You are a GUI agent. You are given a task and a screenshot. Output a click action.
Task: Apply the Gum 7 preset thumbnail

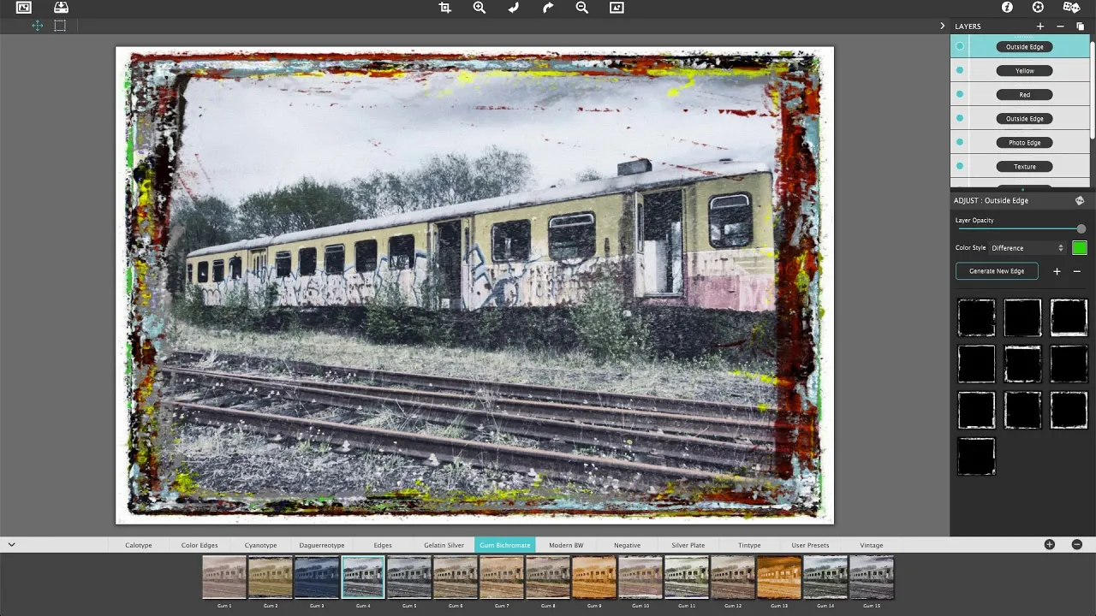click(502, 577)
